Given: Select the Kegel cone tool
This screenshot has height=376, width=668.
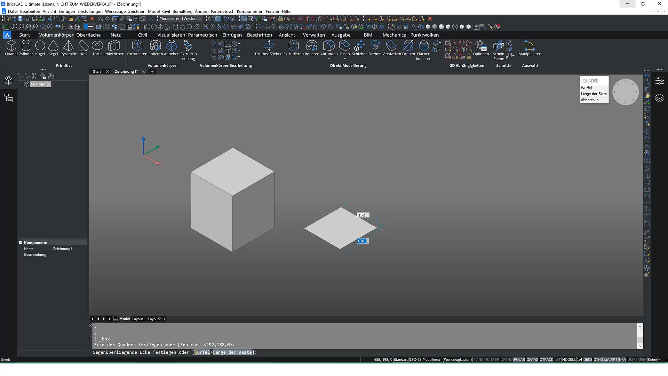Looking at the screenshot, I should pyautogui.click(x=53, y=48).
